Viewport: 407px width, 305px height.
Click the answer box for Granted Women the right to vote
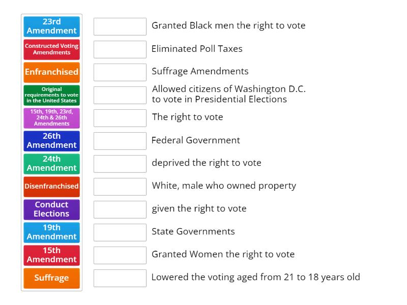(x=120, y=255)
